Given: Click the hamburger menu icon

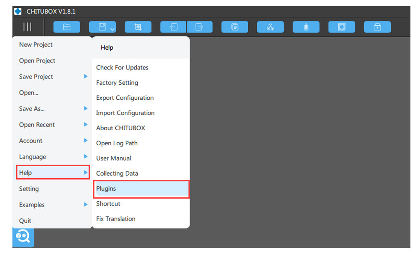Looking at the screenshot, I should (x=27, y=27).
